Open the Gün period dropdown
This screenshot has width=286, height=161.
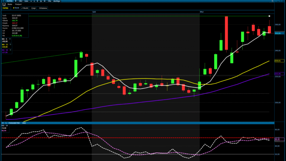click(26, 1)
